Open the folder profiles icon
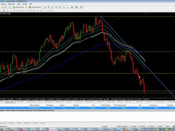 [x=2, y=7]
